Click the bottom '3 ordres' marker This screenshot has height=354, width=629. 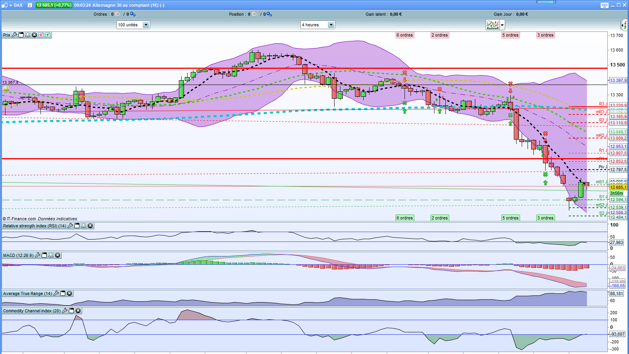(x=545, y=218)
